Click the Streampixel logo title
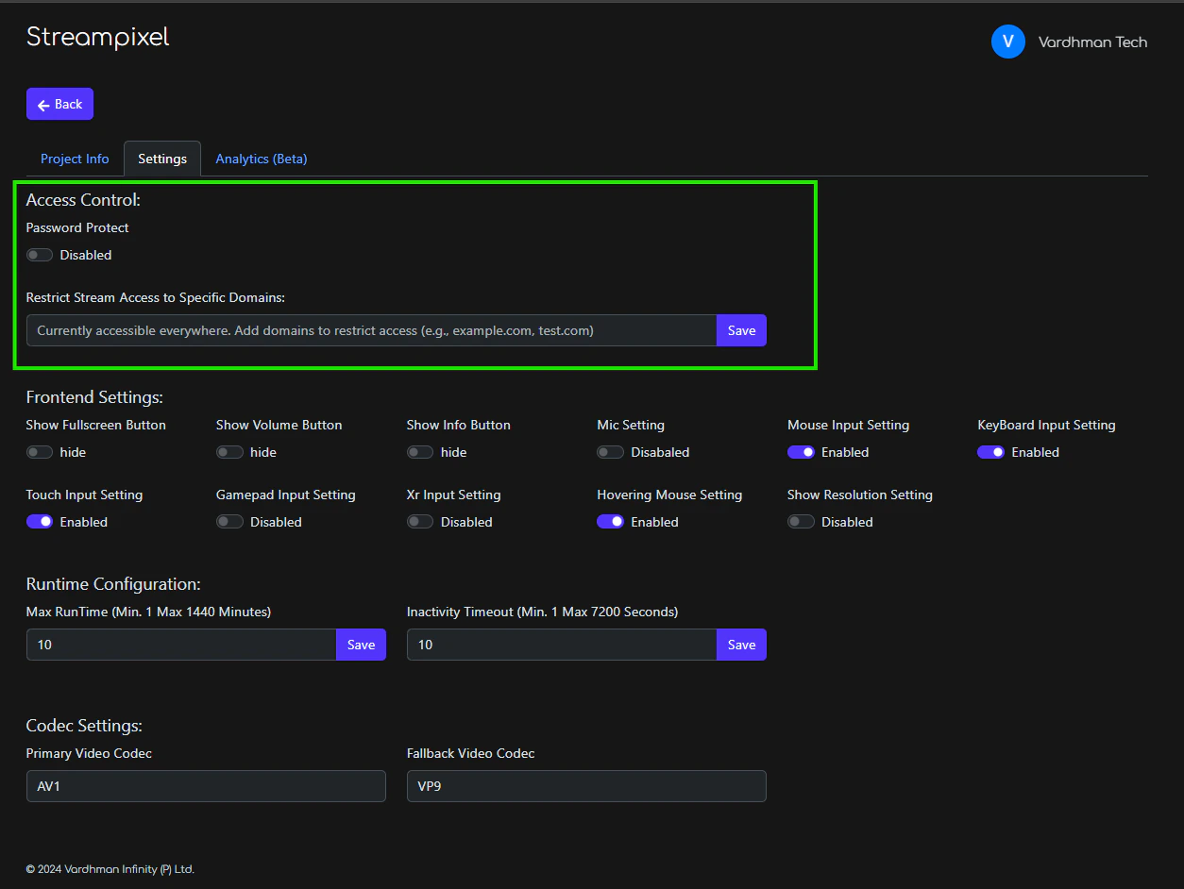The image size is (1184, 889). tap(98, 37)
